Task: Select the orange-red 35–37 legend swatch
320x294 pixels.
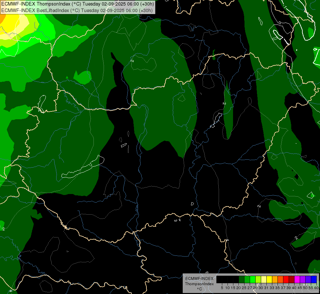Action: click(x=280, y=279)
